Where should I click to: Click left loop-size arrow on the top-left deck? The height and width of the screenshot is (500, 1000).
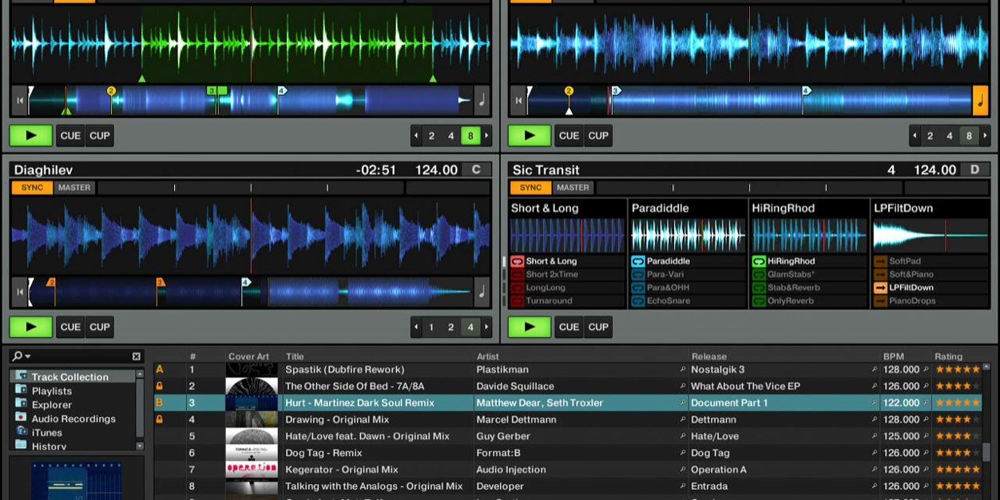pos(416,136)
